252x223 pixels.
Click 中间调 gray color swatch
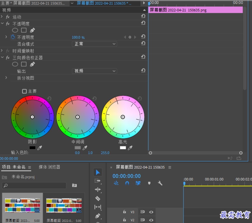coord(78,148)
